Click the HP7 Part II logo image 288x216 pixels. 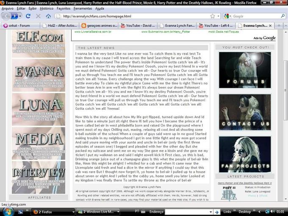click(229, 194)
